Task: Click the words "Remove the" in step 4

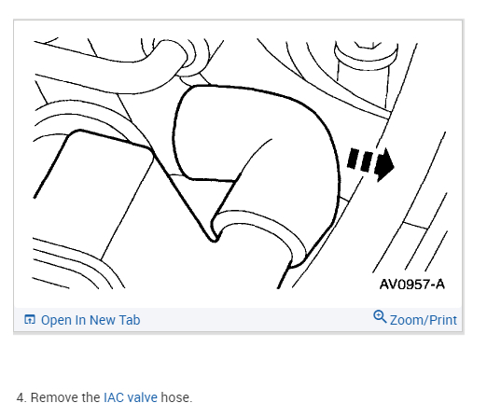Action: click(x=65, y=397)
